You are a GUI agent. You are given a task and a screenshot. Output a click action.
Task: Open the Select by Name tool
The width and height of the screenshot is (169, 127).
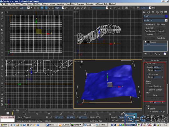click(35, 8)
